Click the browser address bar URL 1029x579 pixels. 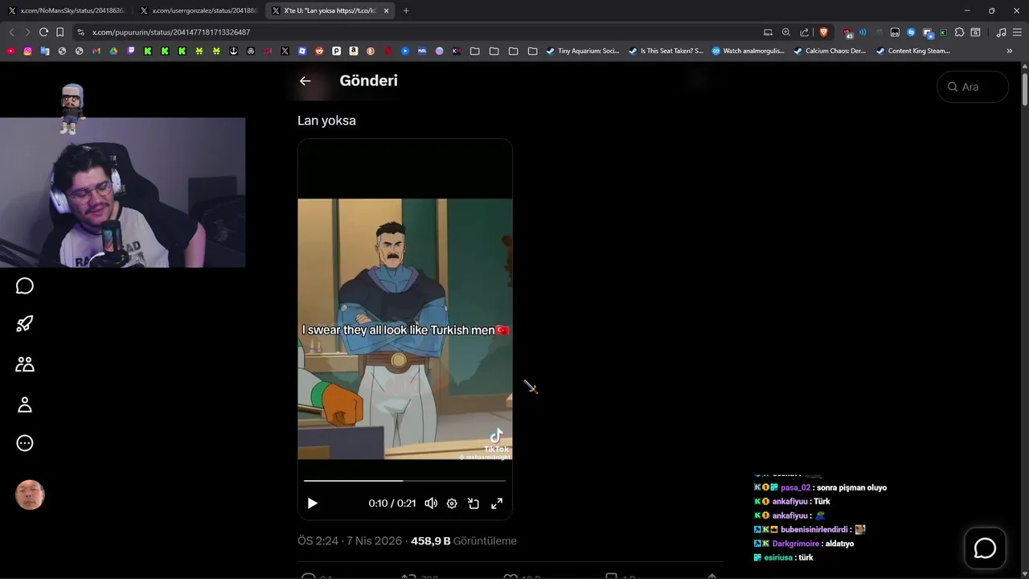pos(171,32)
